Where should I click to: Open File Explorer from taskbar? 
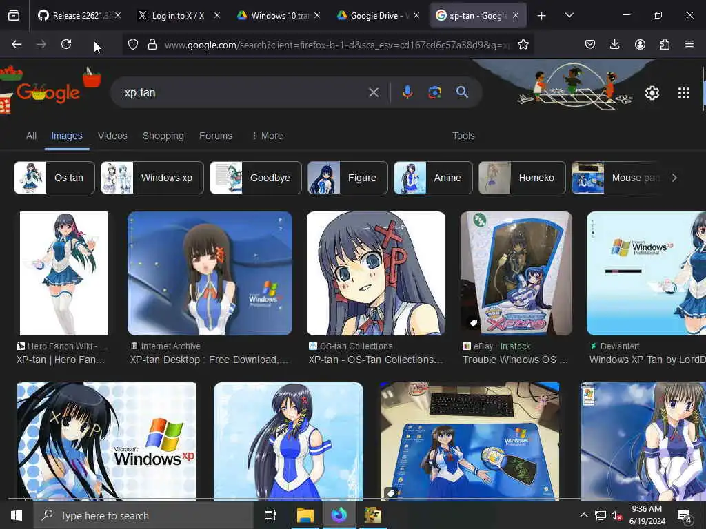(x=305, y=515)
